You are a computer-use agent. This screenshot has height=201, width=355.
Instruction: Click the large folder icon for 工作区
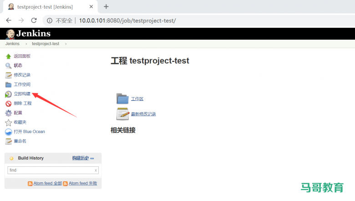click(x=122, y=98)
